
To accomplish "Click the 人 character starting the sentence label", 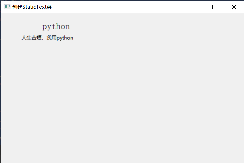I will [x=24, y=38].
